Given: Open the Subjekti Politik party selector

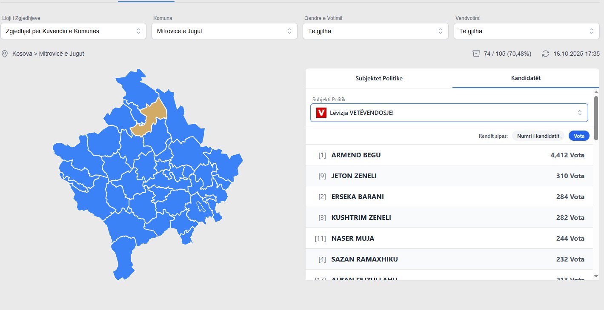Looking at the screenshot, I should click(449, 113).
